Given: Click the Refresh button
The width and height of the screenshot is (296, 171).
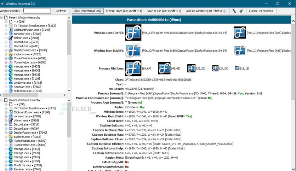Looking at the screenshot, I should coord(61,11).
